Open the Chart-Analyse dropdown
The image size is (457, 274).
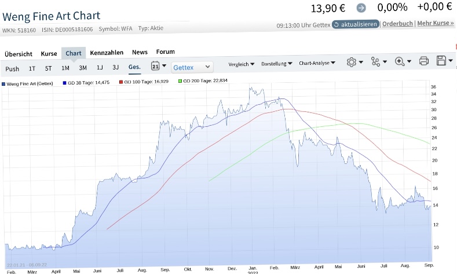tap(317, 63)
